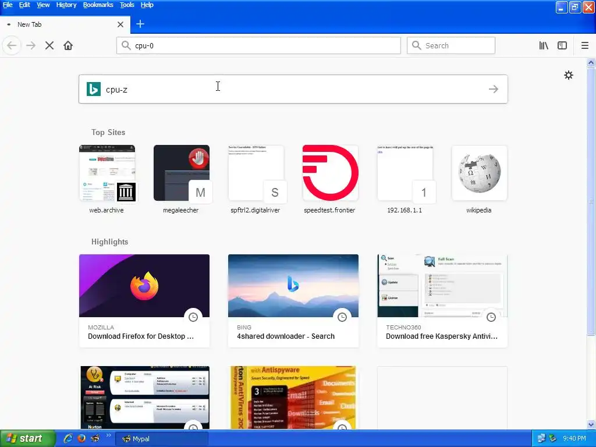Stop loading the page with X button
Viewport: 596px width, 447px height.
49,45
